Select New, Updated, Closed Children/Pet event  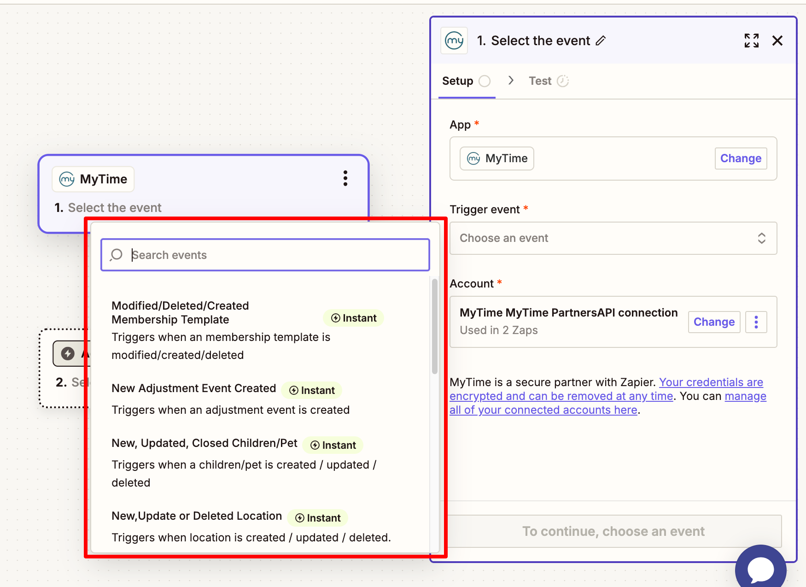point(260,463)
